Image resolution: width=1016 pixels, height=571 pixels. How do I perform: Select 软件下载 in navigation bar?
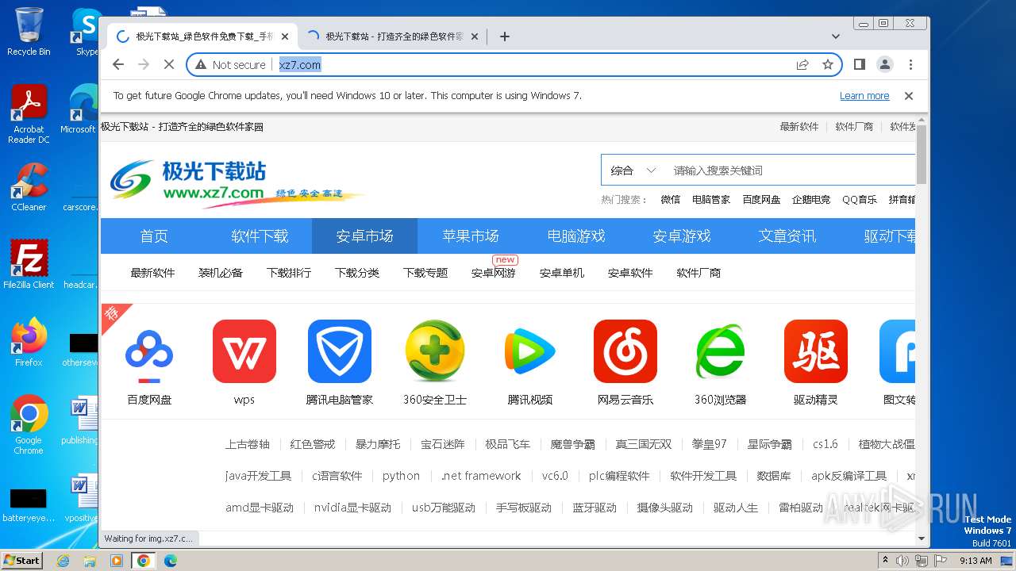(x=260, y=236)
